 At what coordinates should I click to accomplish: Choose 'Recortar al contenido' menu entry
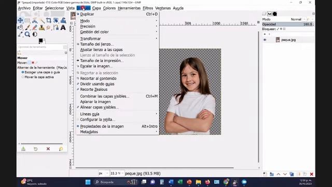117,78
